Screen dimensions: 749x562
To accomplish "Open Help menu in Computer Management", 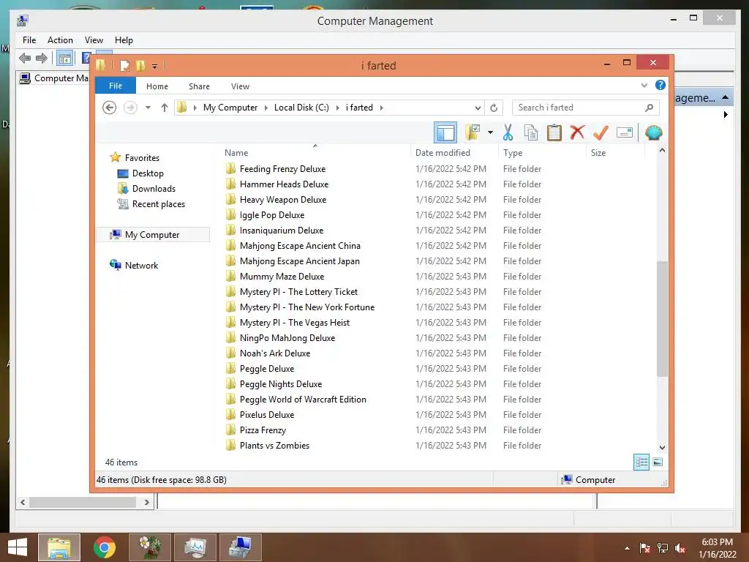I will click(x=124, y=40).
